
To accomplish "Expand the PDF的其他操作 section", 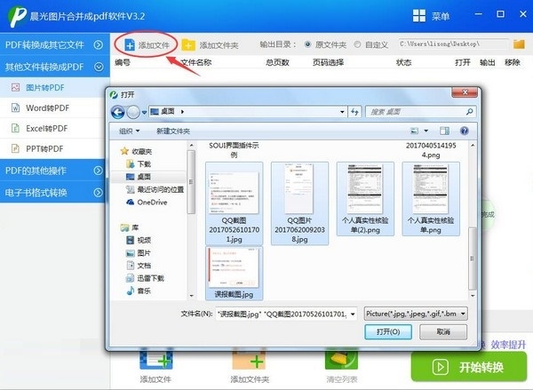I will pos(52,171).
